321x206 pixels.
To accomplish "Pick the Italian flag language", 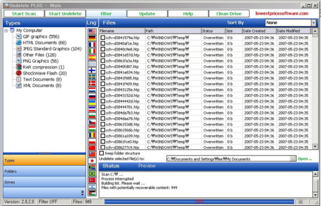I will (x=92, y=51).
